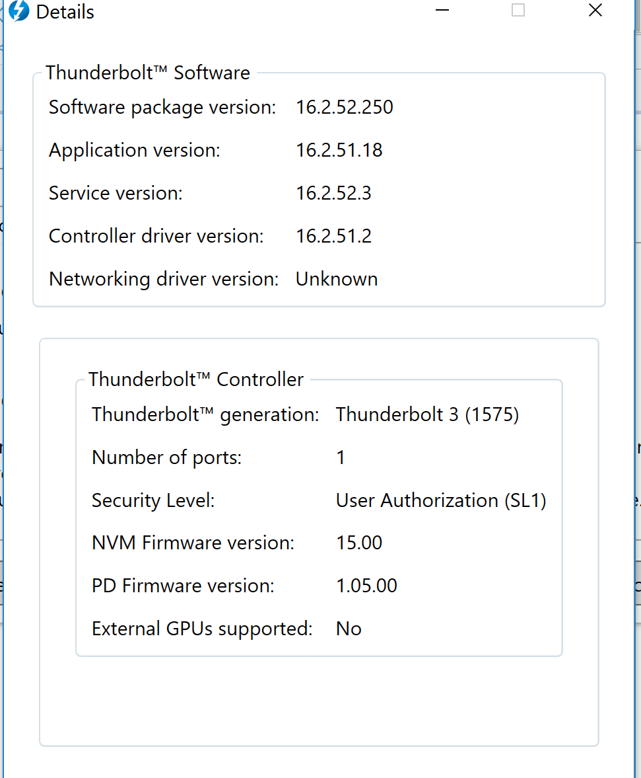Click the disabled maximize window button
This screenshot has height=778, width=641.
click(x=518, y=10)
